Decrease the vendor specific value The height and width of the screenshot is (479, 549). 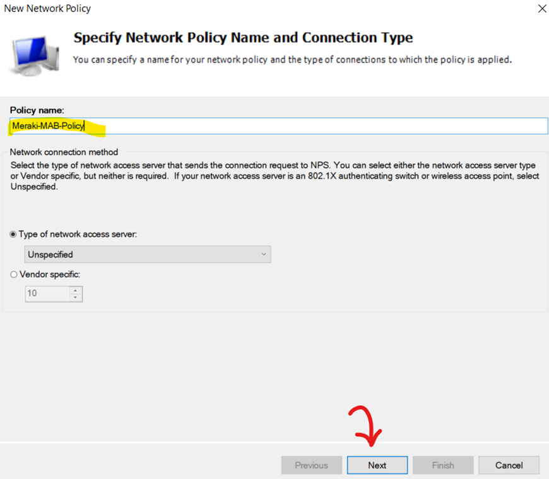pos(75,297)
